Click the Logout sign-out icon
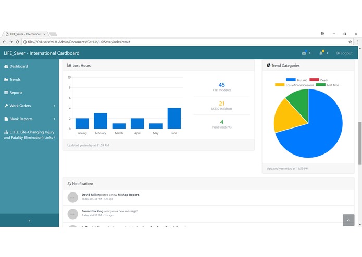Viewport: 362px width, 257px height. click(338, 53)
